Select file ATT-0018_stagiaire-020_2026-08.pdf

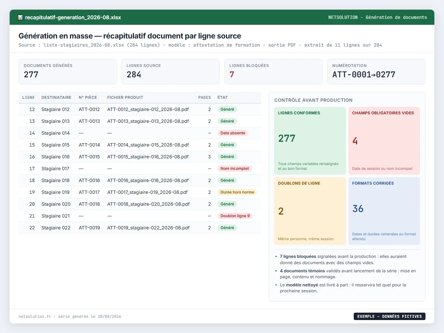click(x=148, y=204)
